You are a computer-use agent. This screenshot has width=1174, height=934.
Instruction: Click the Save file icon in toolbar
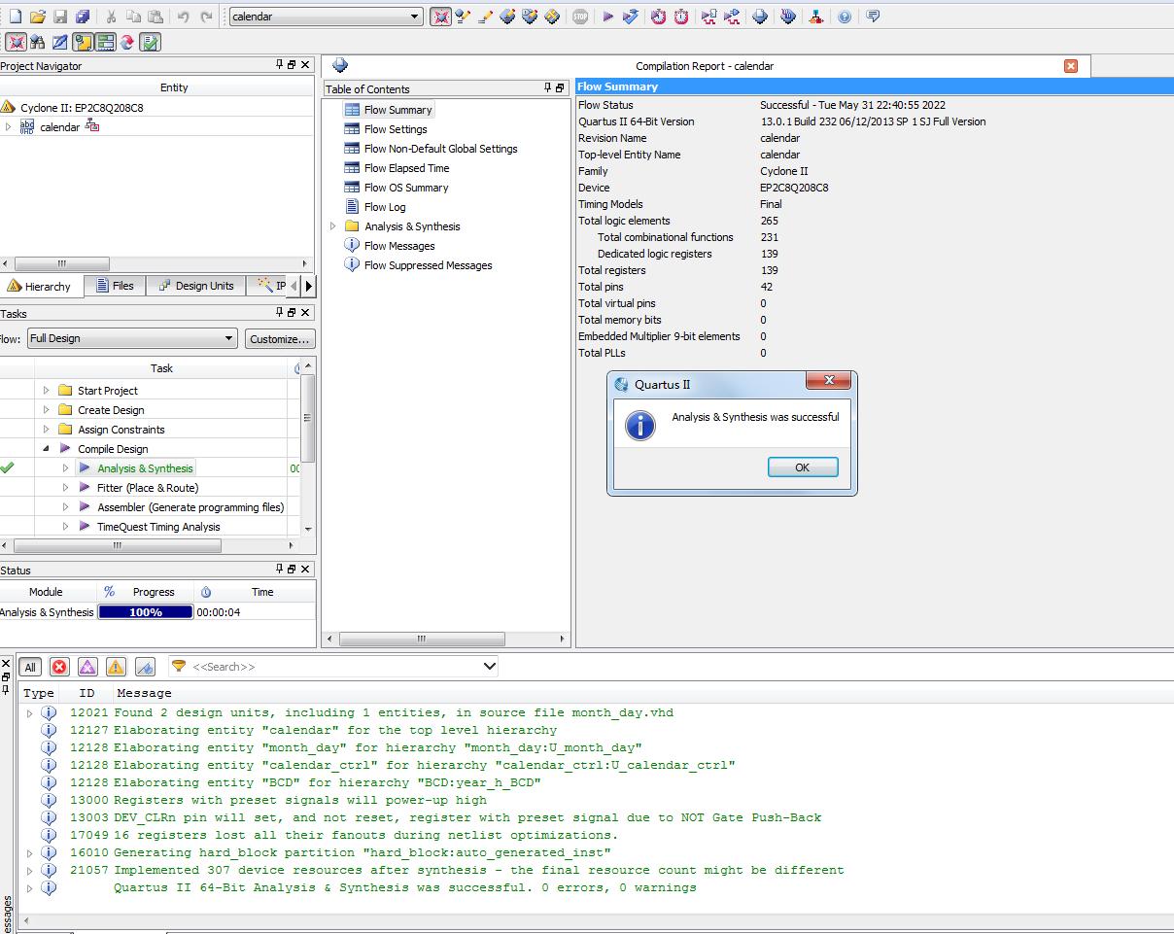[60, 17]
